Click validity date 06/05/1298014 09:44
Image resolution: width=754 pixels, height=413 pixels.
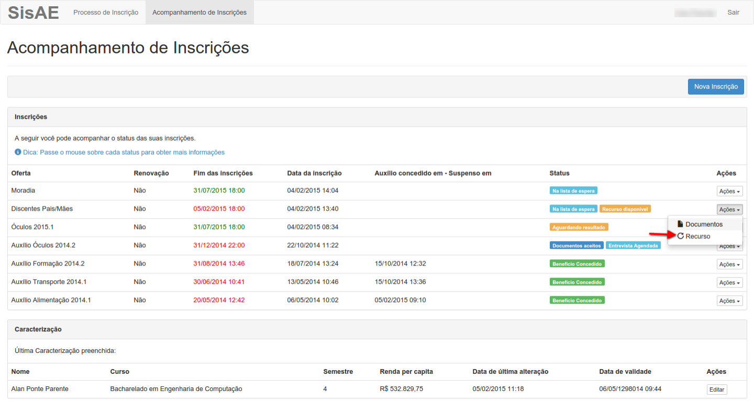coord(630,389)
